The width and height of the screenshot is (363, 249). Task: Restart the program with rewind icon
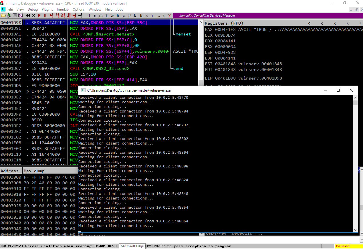[28, 15]
